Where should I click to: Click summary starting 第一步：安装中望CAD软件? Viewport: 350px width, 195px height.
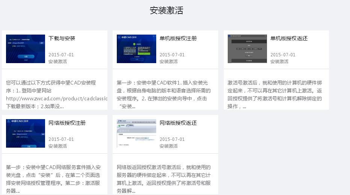[x=164, y=94]
